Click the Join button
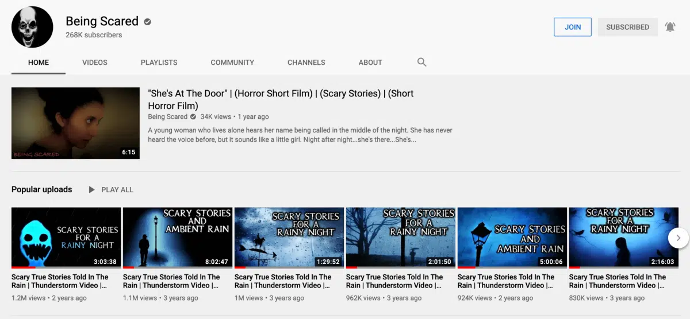This screenshot has width=690, height=319. (x=573, y=27)
